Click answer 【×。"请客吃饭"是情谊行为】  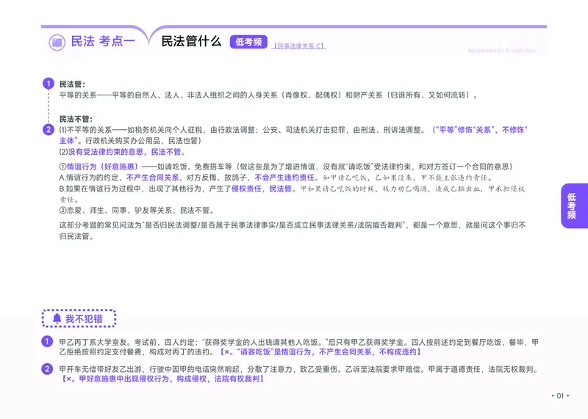321,351
